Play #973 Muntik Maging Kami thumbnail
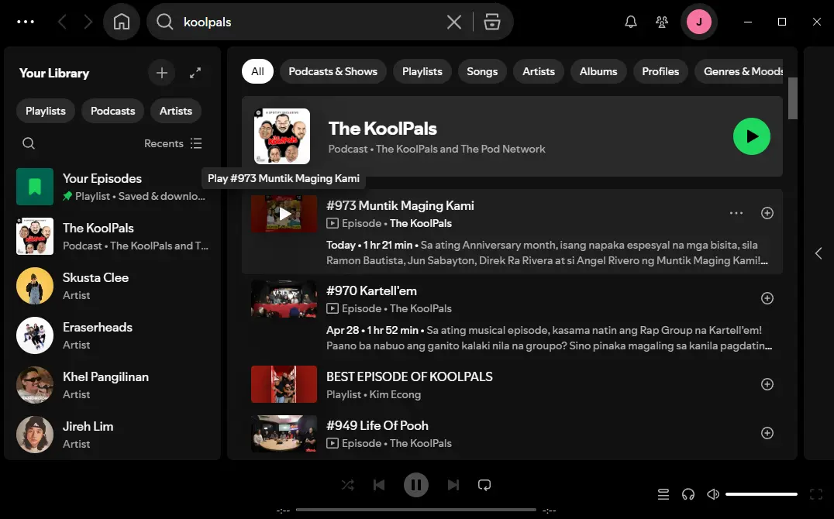The height and width of the screenshot is (519, 834). tap(284, 214)
